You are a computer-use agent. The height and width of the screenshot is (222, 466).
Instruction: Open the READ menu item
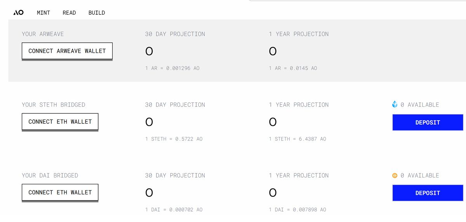click(x=69, y=13)
